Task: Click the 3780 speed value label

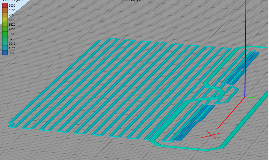Action: [12, 34]
